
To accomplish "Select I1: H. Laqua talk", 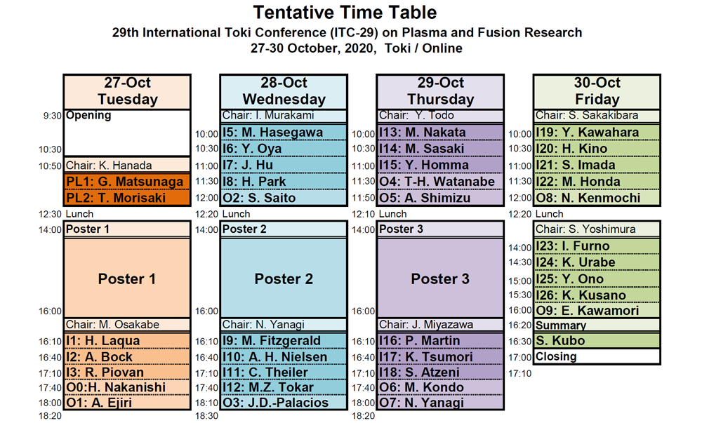I will (127, 341).
